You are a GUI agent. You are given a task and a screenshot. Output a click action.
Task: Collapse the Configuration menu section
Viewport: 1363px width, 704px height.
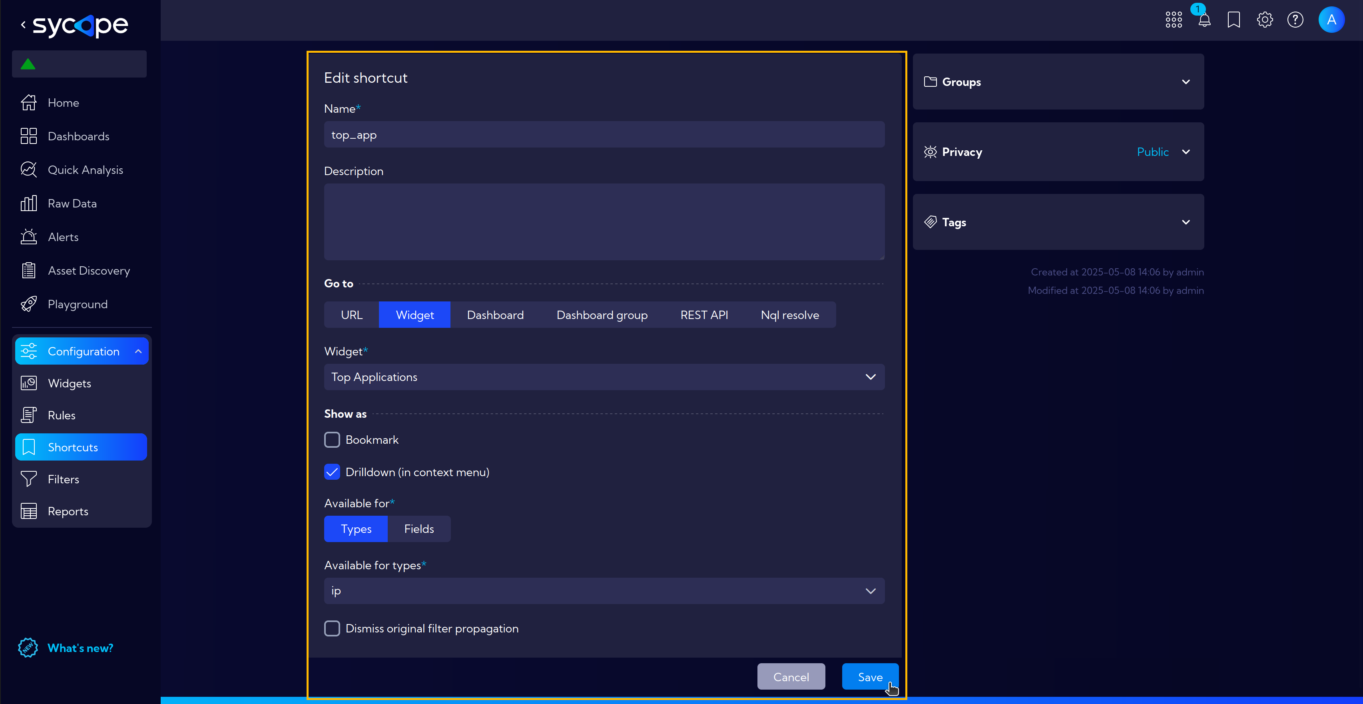pos(138,351)
